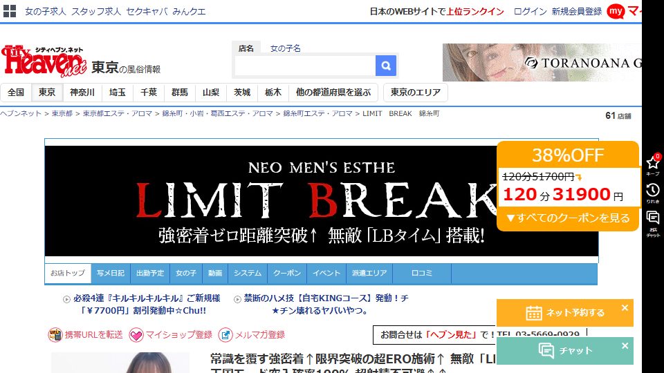Select 茨城 region tab
The width and height of the screenshot is (664, 373).
242,92
